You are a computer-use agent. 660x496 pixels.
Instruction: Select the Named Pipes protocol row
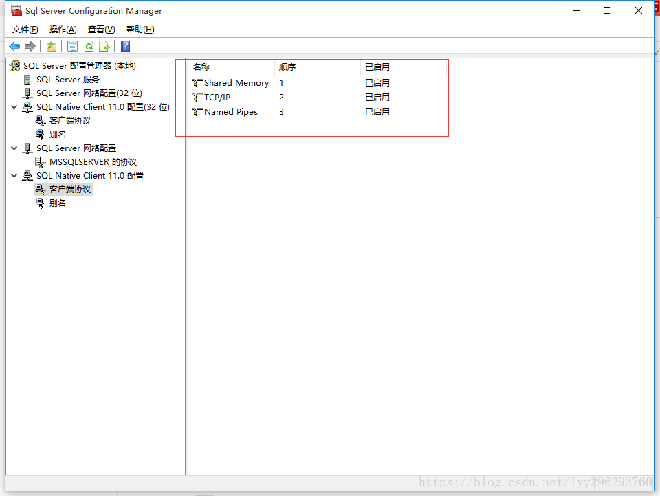click(231, 112)
